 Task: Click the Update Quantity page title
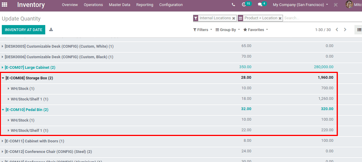[21, 19]
